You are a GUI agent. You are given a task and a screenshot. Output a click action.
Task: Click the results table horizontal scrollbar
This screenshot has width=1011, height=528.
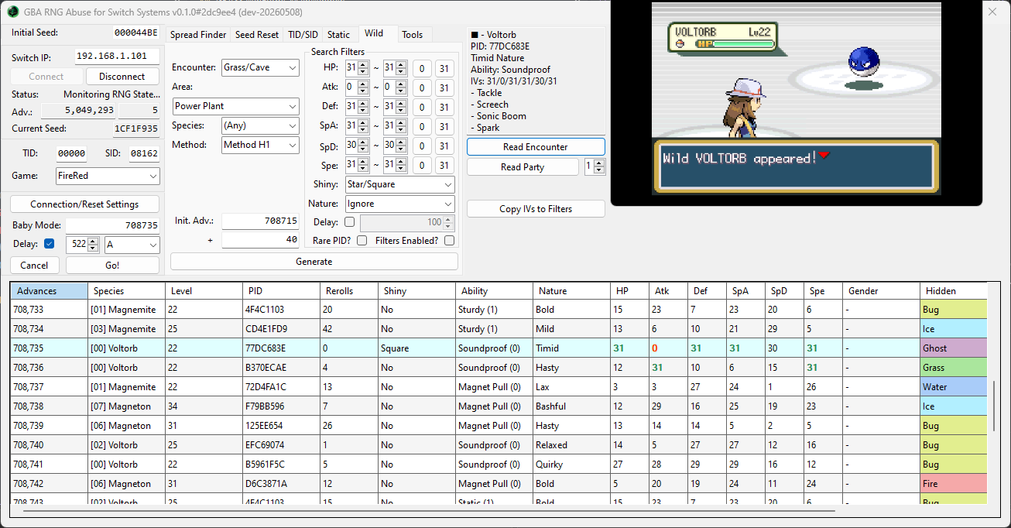click(x=428, y=511)
